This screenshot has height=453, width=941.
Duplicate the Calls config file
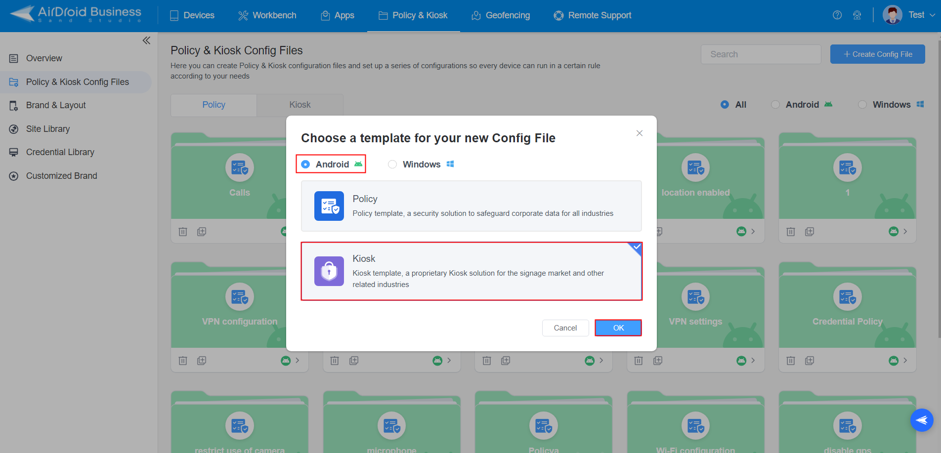202,232
